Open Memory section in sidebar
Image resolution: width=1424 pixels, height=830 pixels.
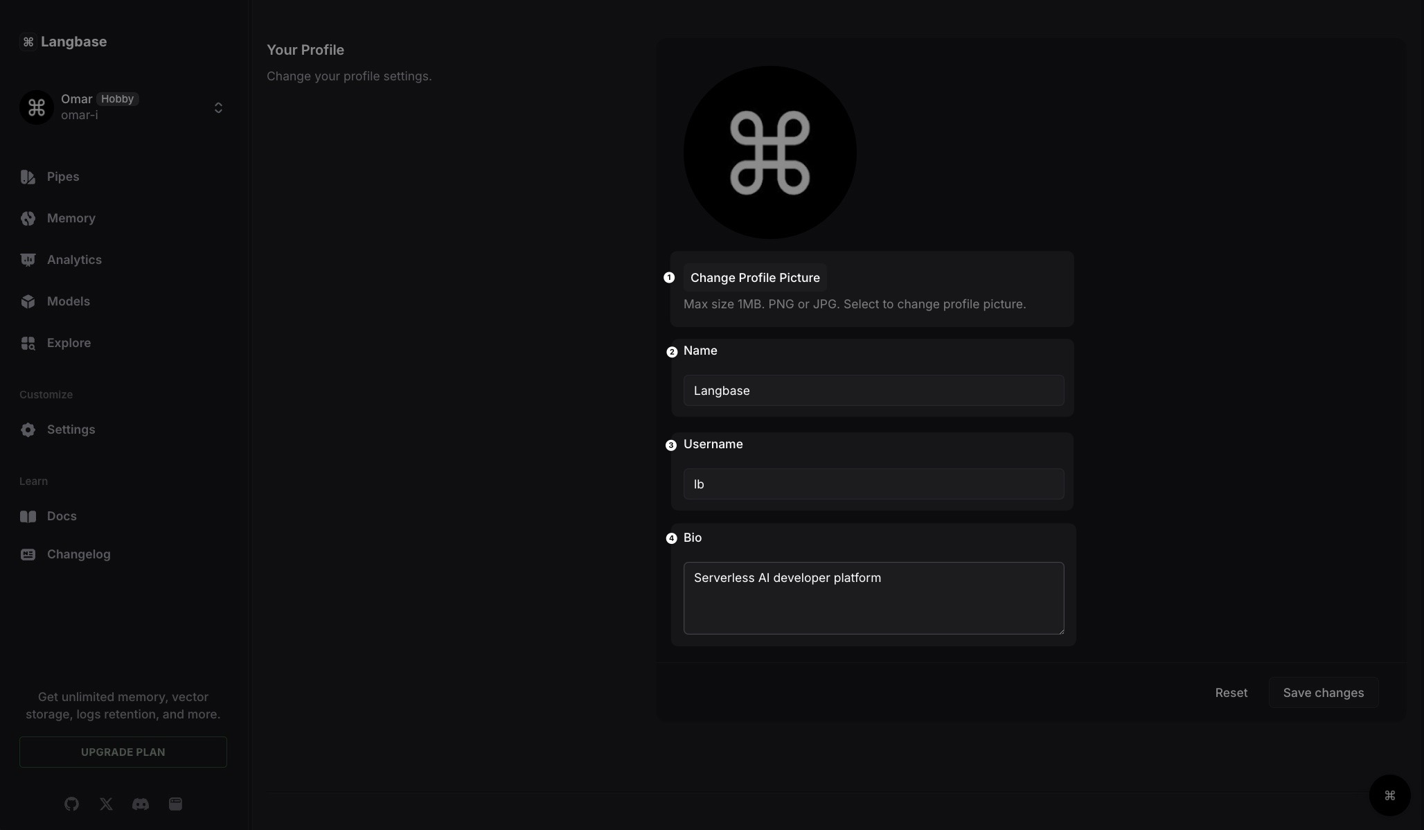(x=71, y=218)
